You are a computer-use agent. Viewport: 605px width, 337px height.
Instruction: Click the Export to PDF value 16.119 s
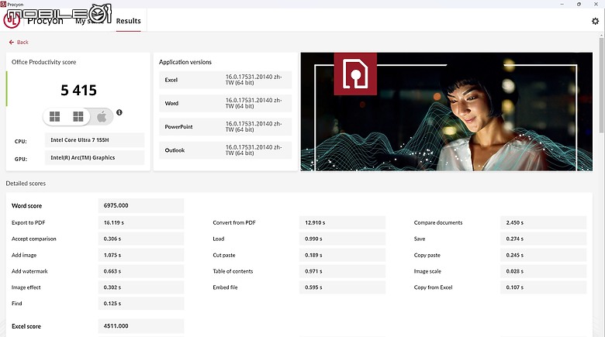(x=141, y=222)
